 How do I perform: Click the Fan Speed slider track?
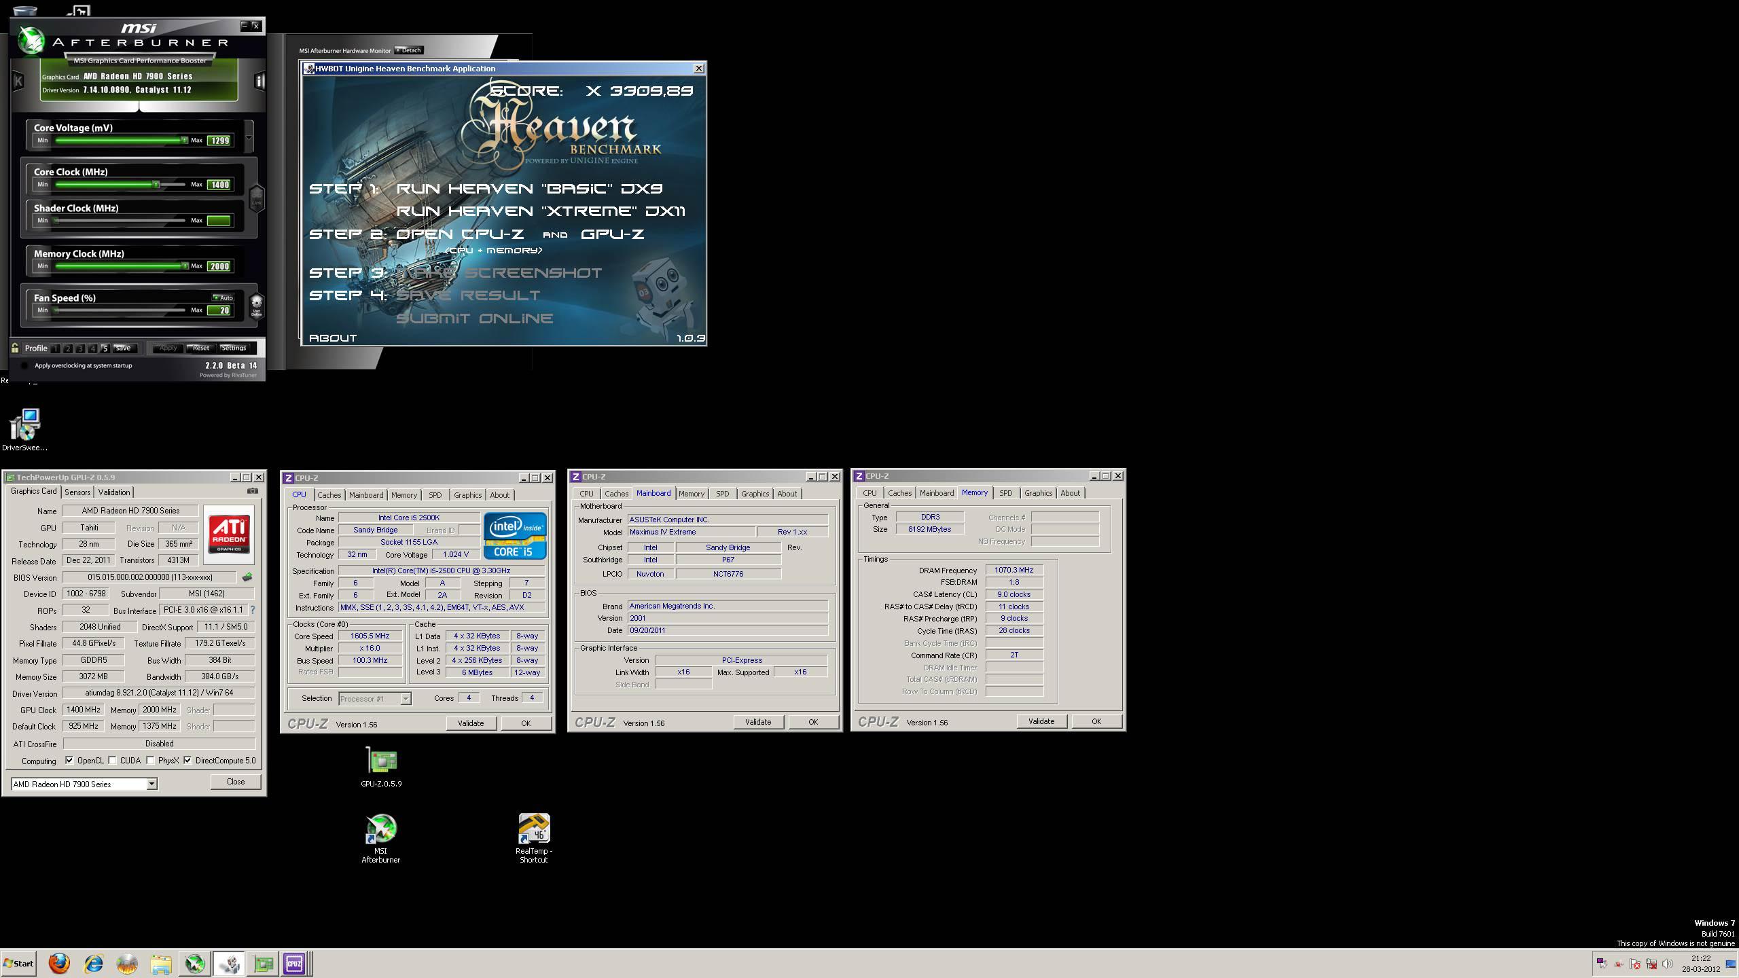click(x=120, y=310)
